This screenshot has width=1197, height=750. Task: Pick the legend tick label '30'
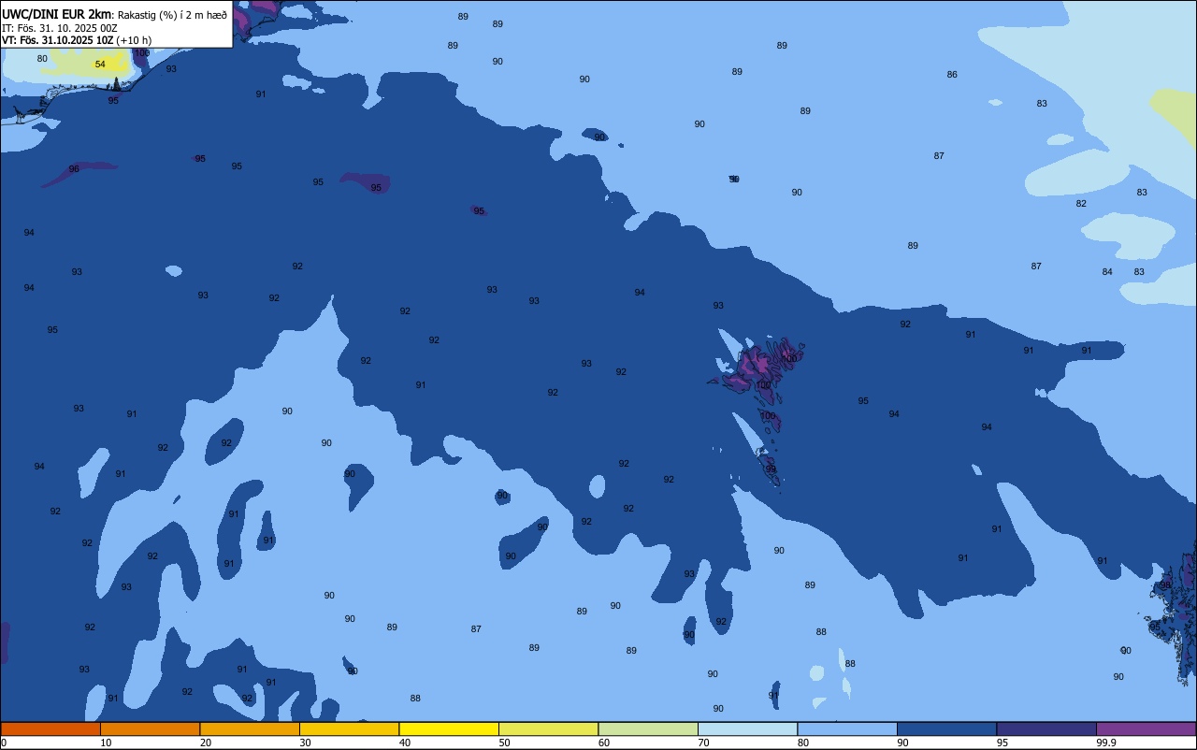tap(305, 743)
